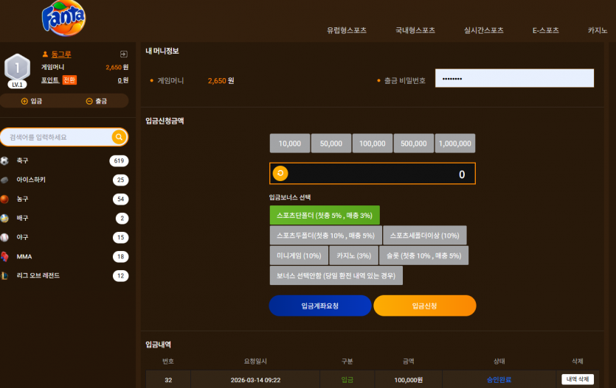Click the League of Legends (리그 오브 레전드) icon
This screenshot has width=616, height=388.
point(4,276)
